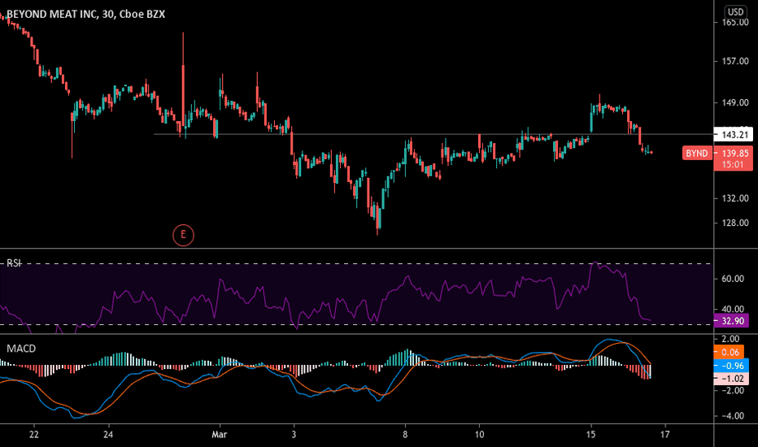Click the MACD indicator label
Viewport: 758px width, 447px height.
tap(21, 349)
